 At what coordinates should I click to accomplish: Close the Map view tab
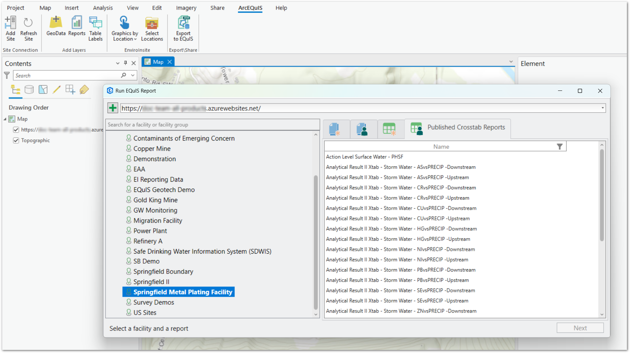click(x=170, y=62)
